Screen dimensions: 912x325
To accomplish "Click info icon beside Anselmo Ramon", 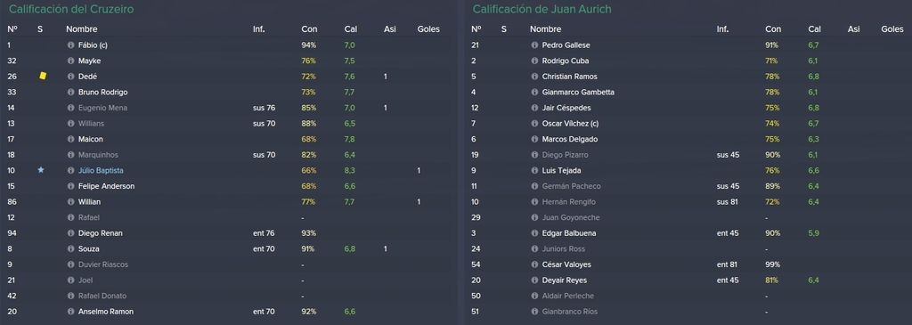I will [x=71, y=312].
